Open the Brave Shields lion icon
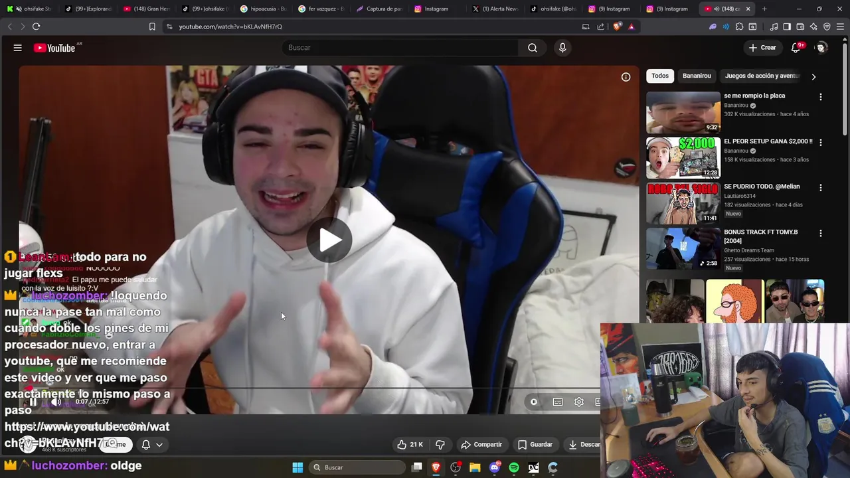The image size is (850, 478). point(618,27)
